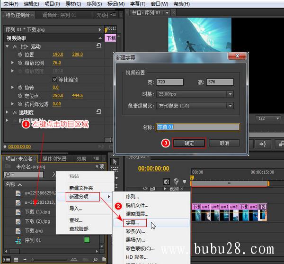Toggle the 定位点 stopwatch keyframe icon
Viewport: 284px width, 264px height.
(x=20, y=96)
